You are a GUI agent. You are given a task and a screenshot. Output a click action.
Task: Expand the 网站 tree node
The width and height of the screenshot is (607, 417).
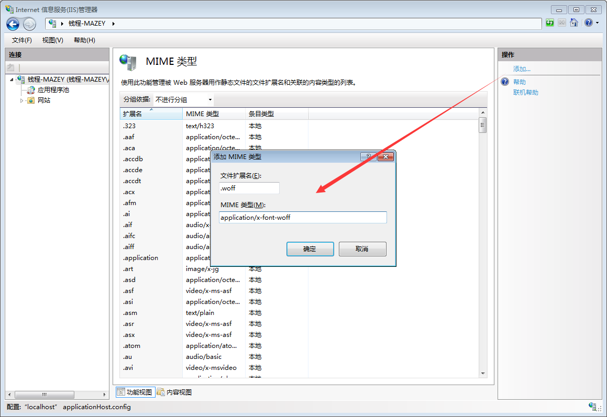point(22,100)
